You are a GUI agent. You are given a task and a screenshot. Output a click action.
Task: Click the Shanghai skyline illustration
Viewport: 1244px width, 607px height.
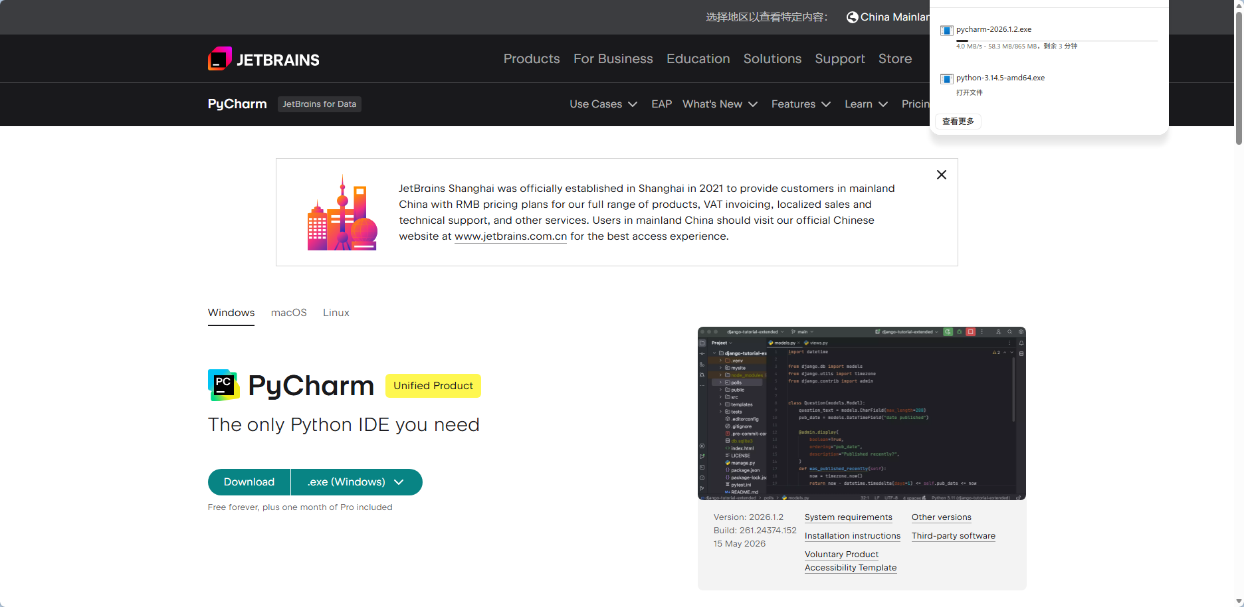342,213
